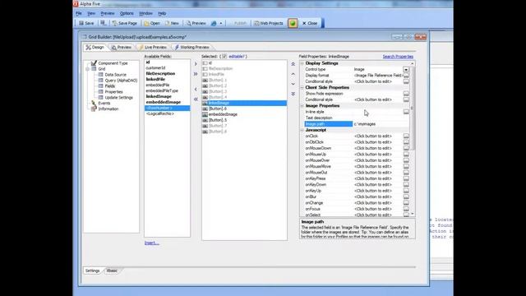Move selected field up one position
Viewport: 526px width, 296px height.
tap(293, 74)
